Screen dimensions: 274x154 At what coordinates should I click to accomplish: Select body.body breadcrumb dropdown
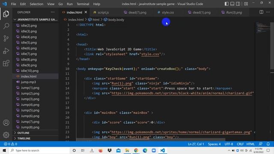pos(114,20)
